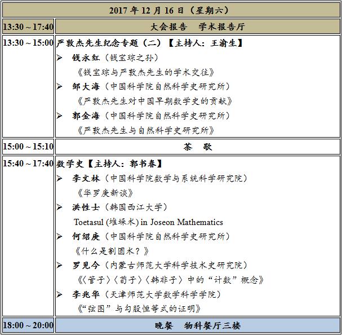The image size is (342, 335).
Task: Open the talk 《钱宝琮与严敦杰先生的学术交往》
Action: 145,72
